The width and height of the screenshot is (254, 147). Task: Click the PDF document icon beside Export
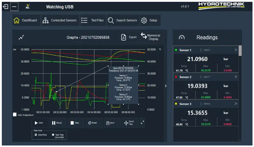(x=124, y=37)
